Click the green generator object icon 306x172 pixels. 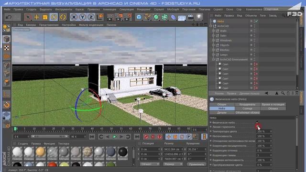[x=156, y=17]
